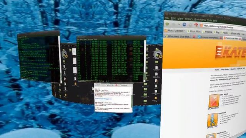The height and width of the screenshot is (138, 246).
Task: Expand the Most Visited bookmarks dropdown
Action: click(x=175, y=31)
